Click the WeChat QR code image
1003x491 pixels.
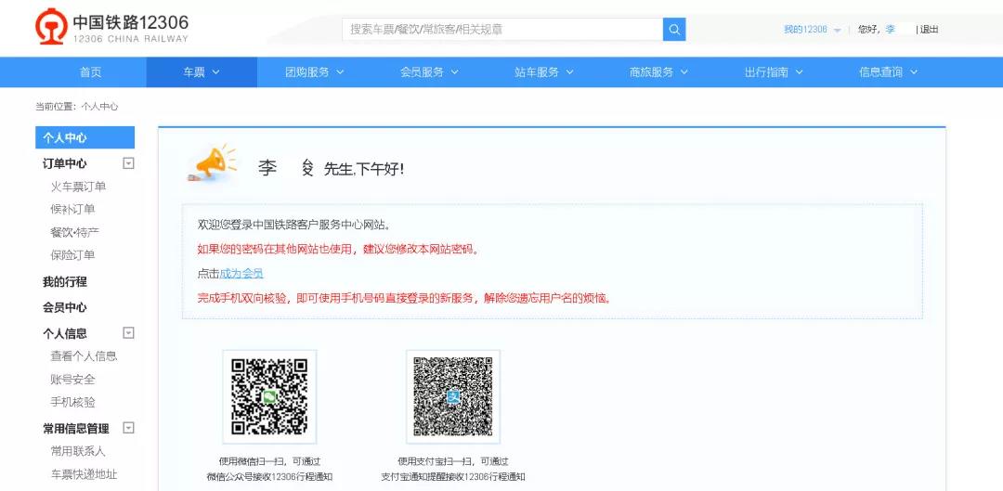tap(269, 396)
